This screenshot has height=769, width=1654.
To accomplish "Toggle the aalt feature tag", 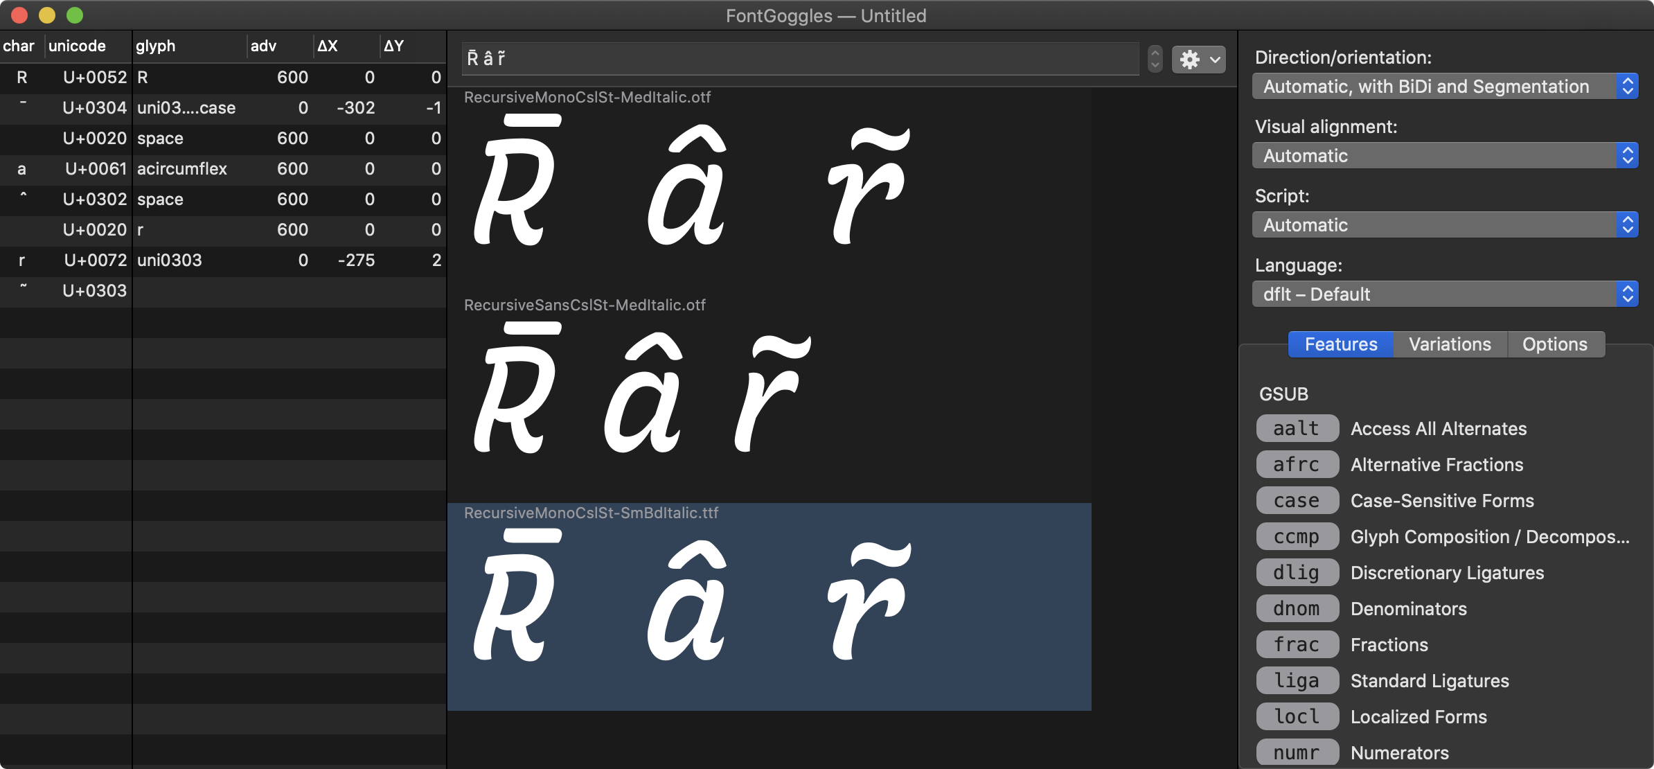I will coord(1297,428).
